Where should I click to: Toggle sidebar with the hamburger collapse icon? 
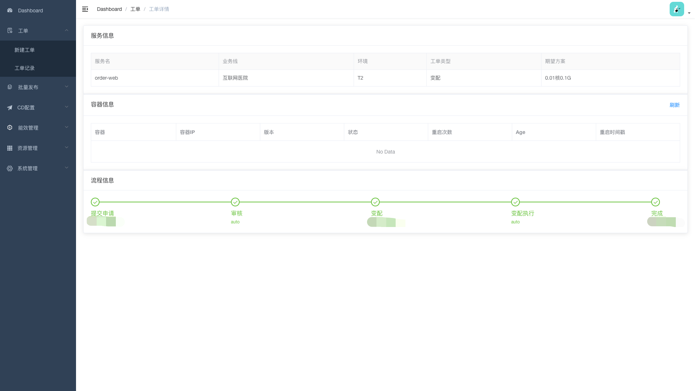point(85,9)
